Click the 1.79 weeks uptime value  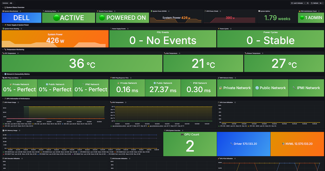tap(277, 18)
